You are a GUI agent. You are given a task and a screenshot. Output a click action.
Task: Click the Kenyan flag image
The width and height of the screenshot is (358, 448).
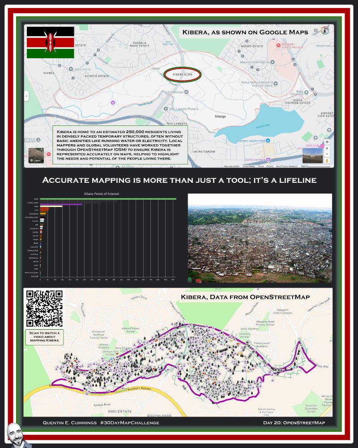(51, 42)
